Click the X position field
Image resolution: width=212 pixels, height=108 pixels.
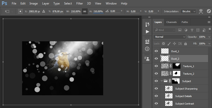coord(34,11)
